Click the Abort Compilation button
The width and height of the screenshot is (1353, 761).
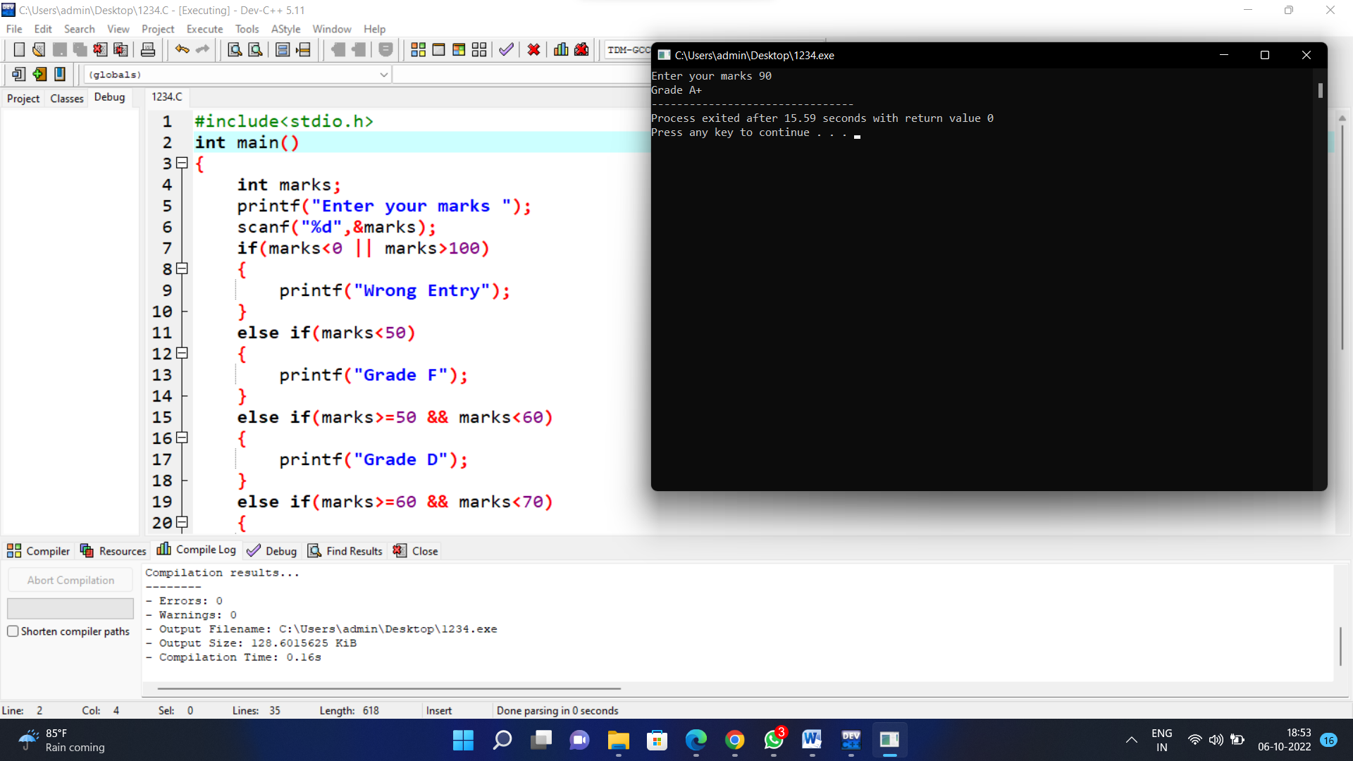70,579
